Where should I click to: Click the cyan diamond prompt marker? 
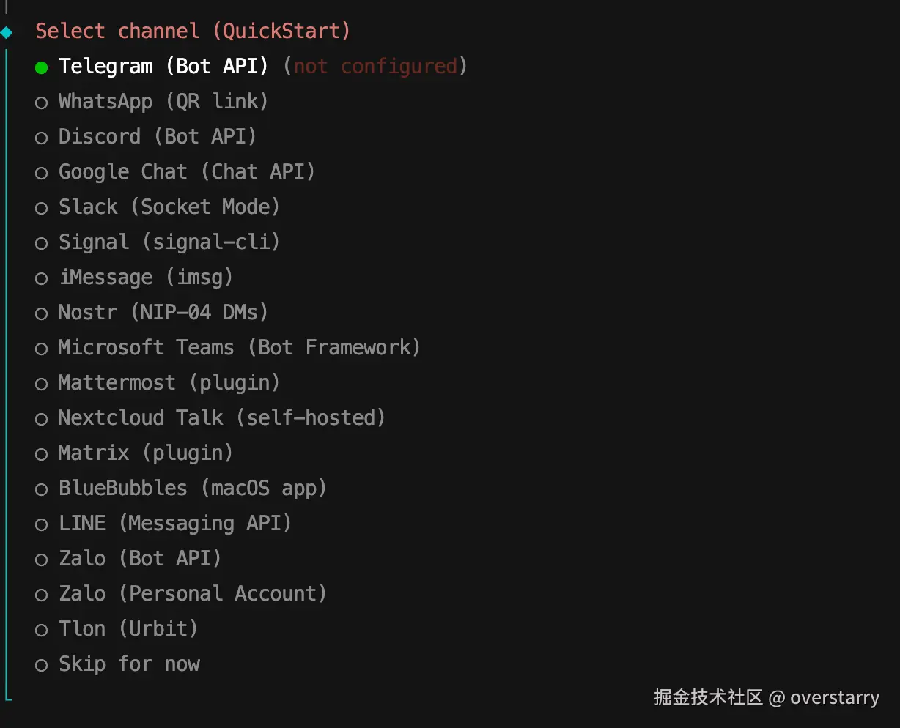[x=7, y=32]
